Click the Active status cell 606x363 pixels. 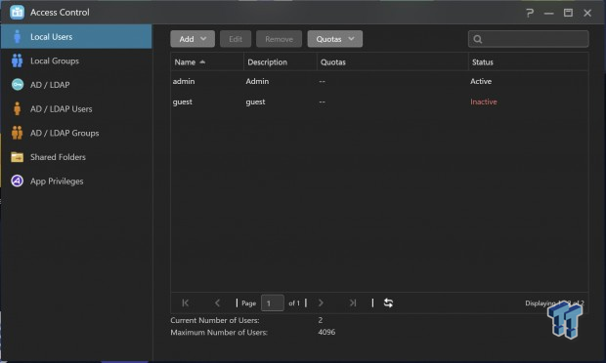(481, 81)
